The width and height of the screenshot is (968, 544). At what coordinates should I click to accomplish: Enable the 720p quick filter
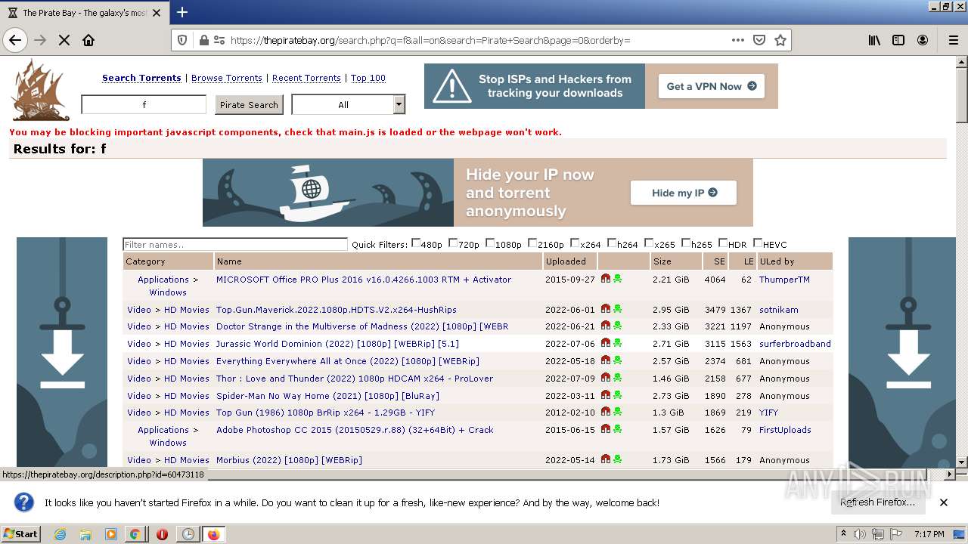click(x=453, y=243)
